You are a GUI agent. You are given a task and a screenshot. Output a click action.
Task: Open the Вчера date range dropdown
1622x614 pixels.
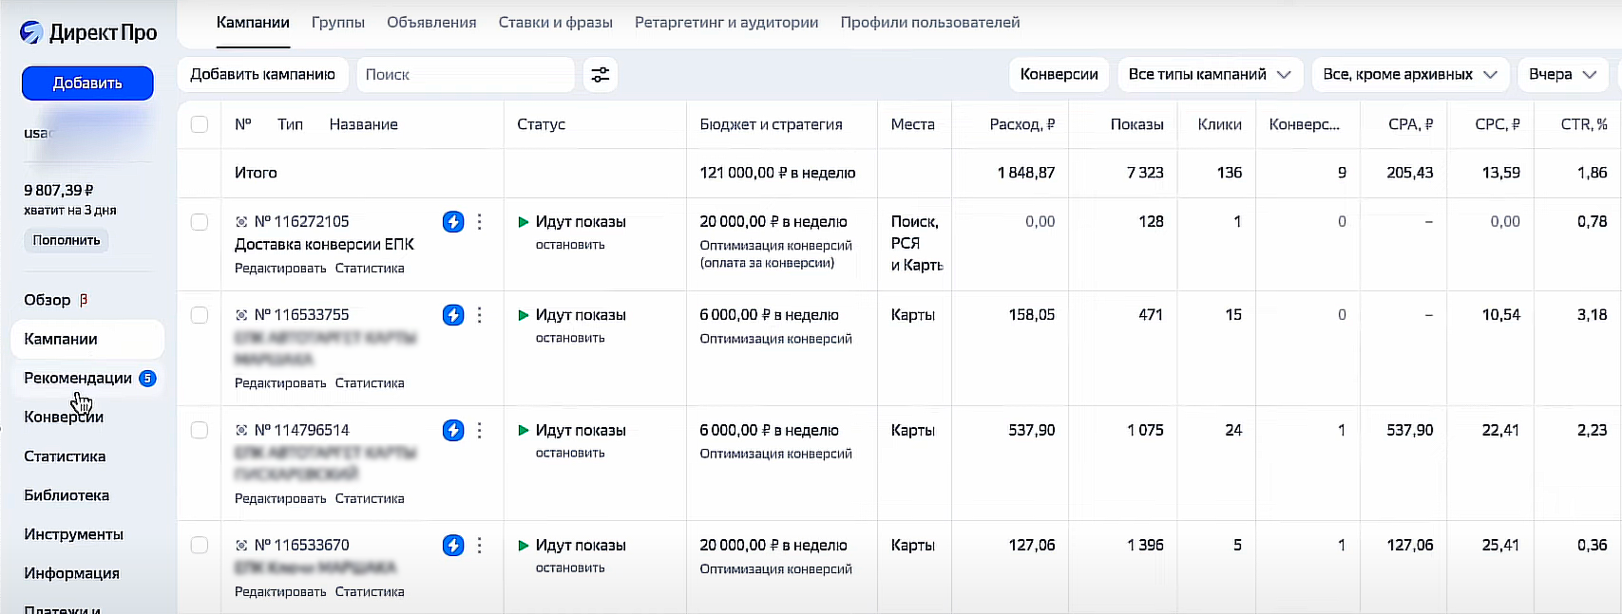(x=1562, y=75)
